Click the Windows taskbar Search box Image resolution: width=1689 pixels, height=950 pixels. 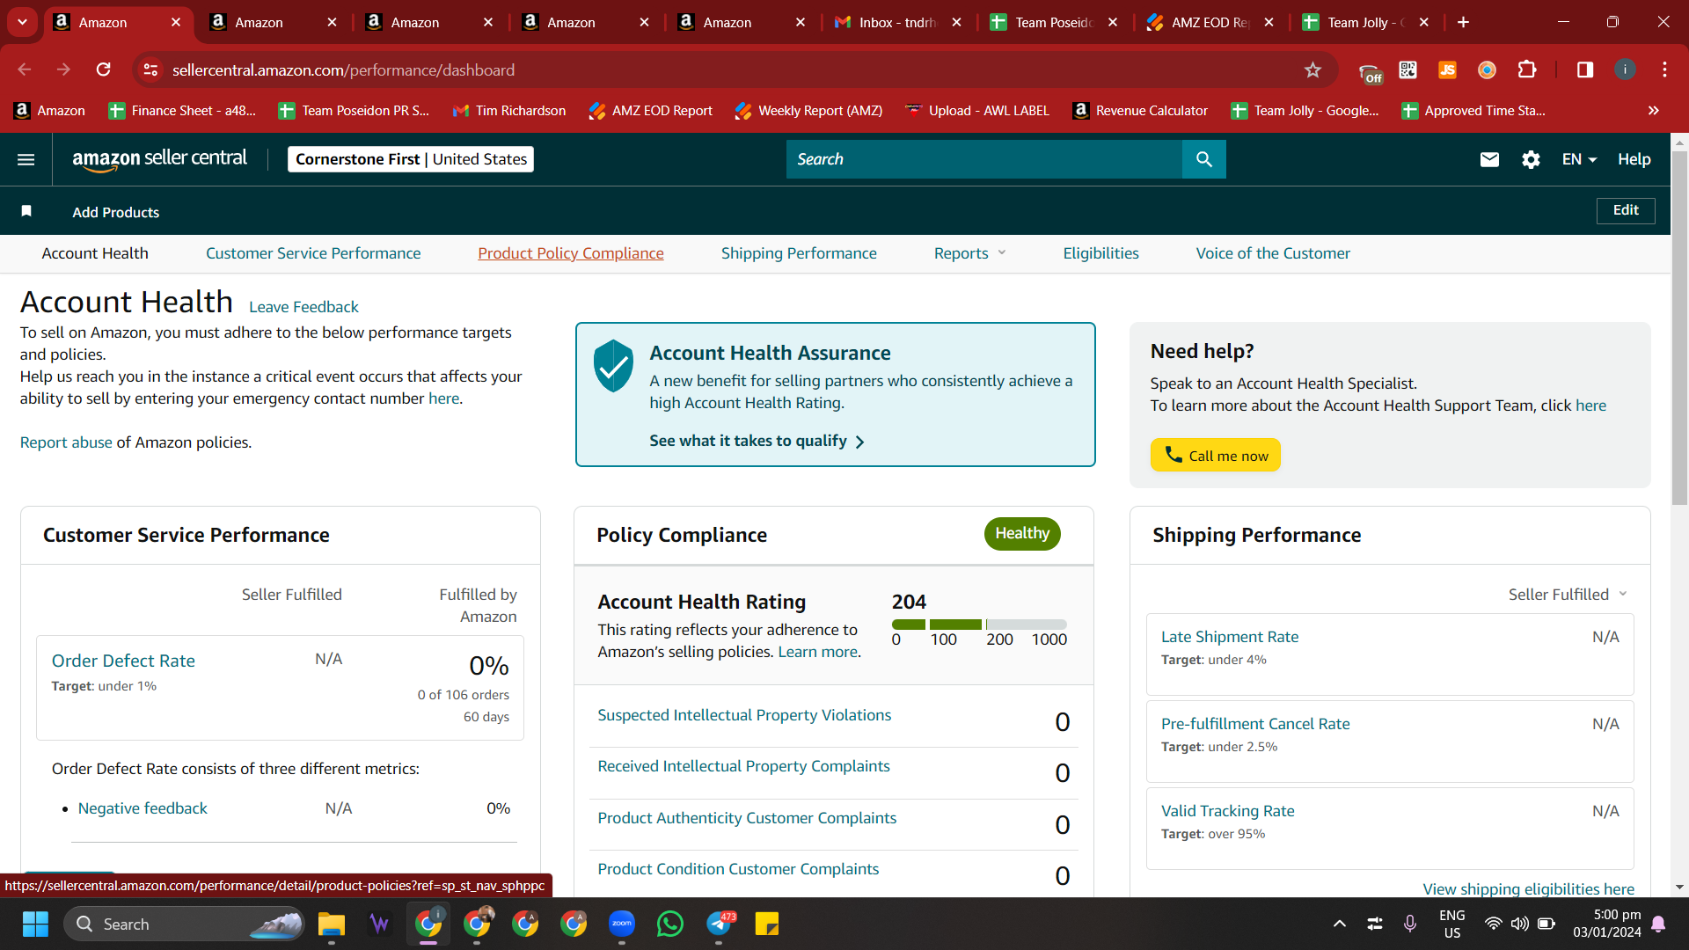184,924
